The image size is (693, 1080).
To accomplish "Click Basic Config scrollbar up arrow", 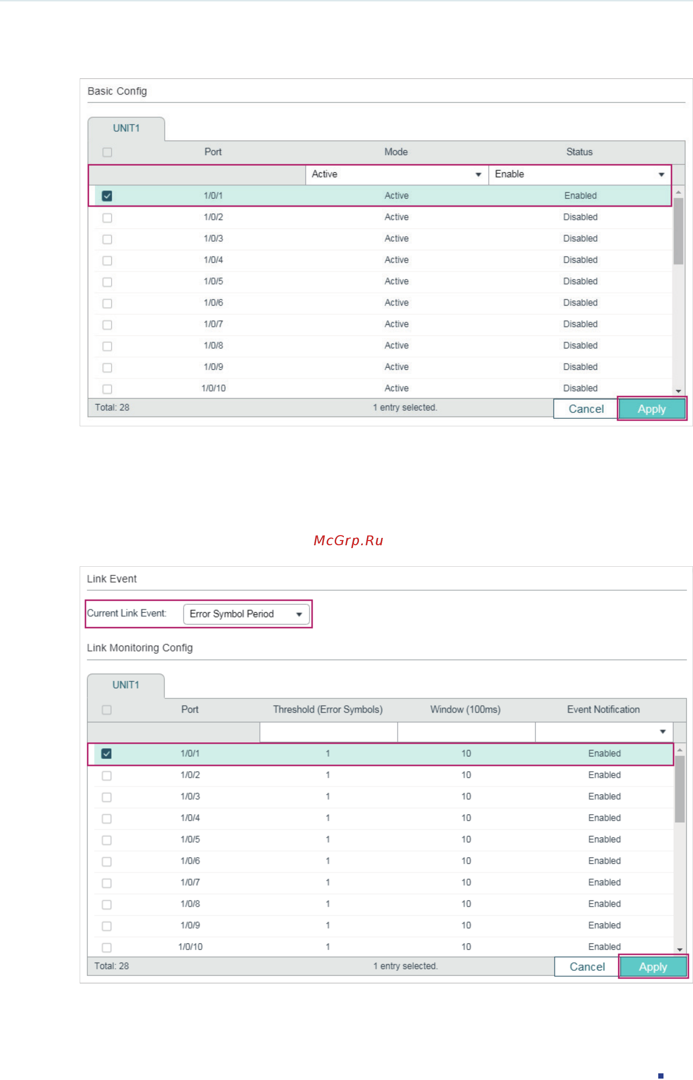I will pos(678,192).
